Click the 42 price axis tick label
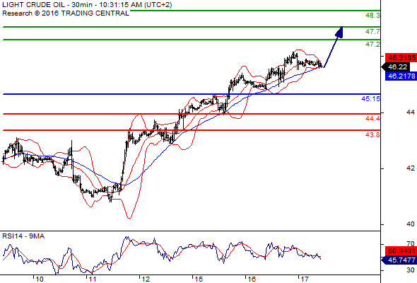 [x=411, y=168]
